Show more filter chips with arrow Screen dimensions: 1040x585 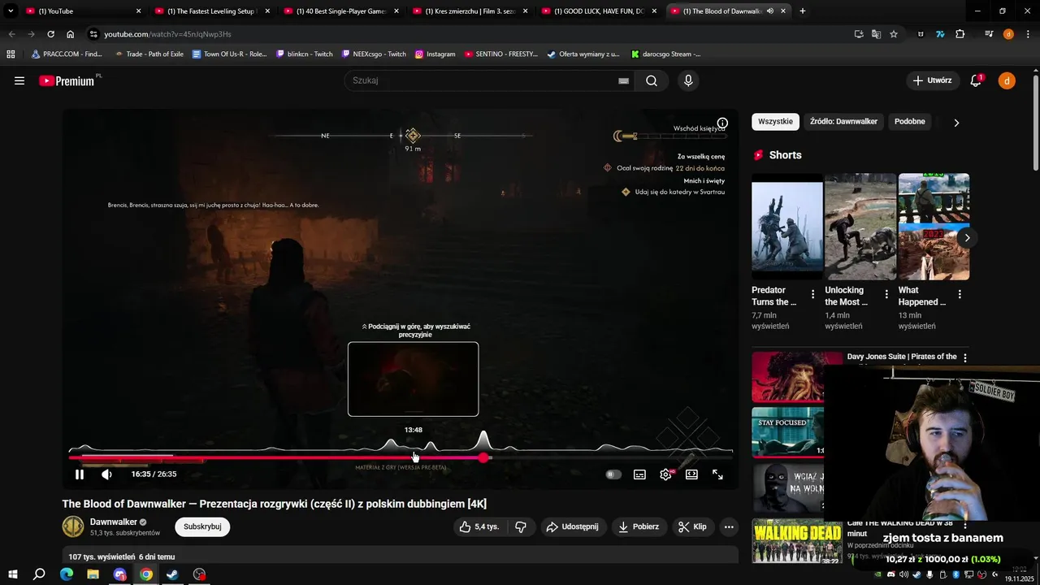956,123
